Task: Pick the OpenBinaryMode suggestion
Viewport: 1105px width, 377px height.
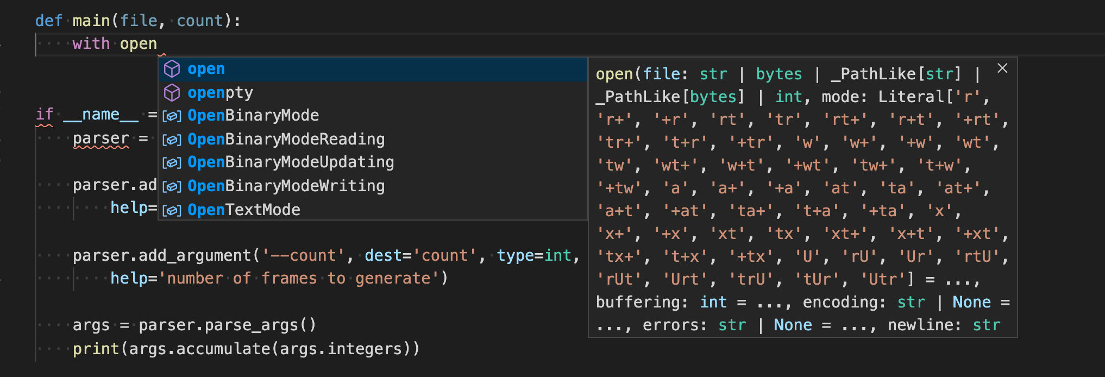Action: point(373,116)
